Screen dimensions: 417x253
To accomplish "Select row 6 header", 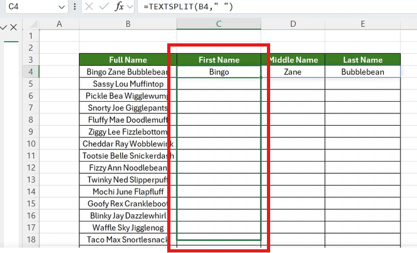I will 31,96.
